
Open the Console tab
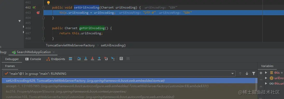33,59
